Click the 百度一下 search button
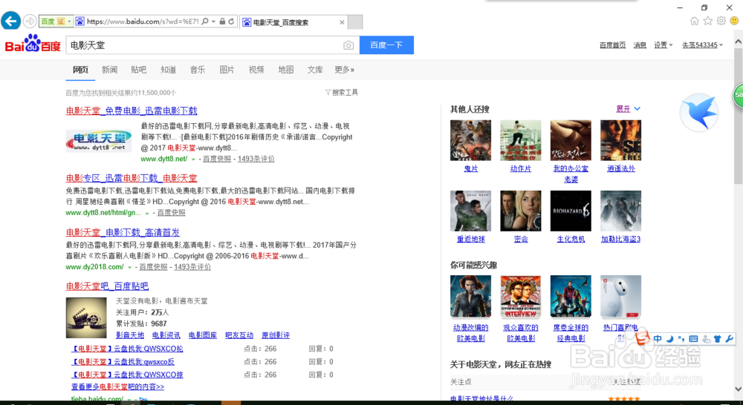Screen dimensions: 743x405 (x=386, y=45)
